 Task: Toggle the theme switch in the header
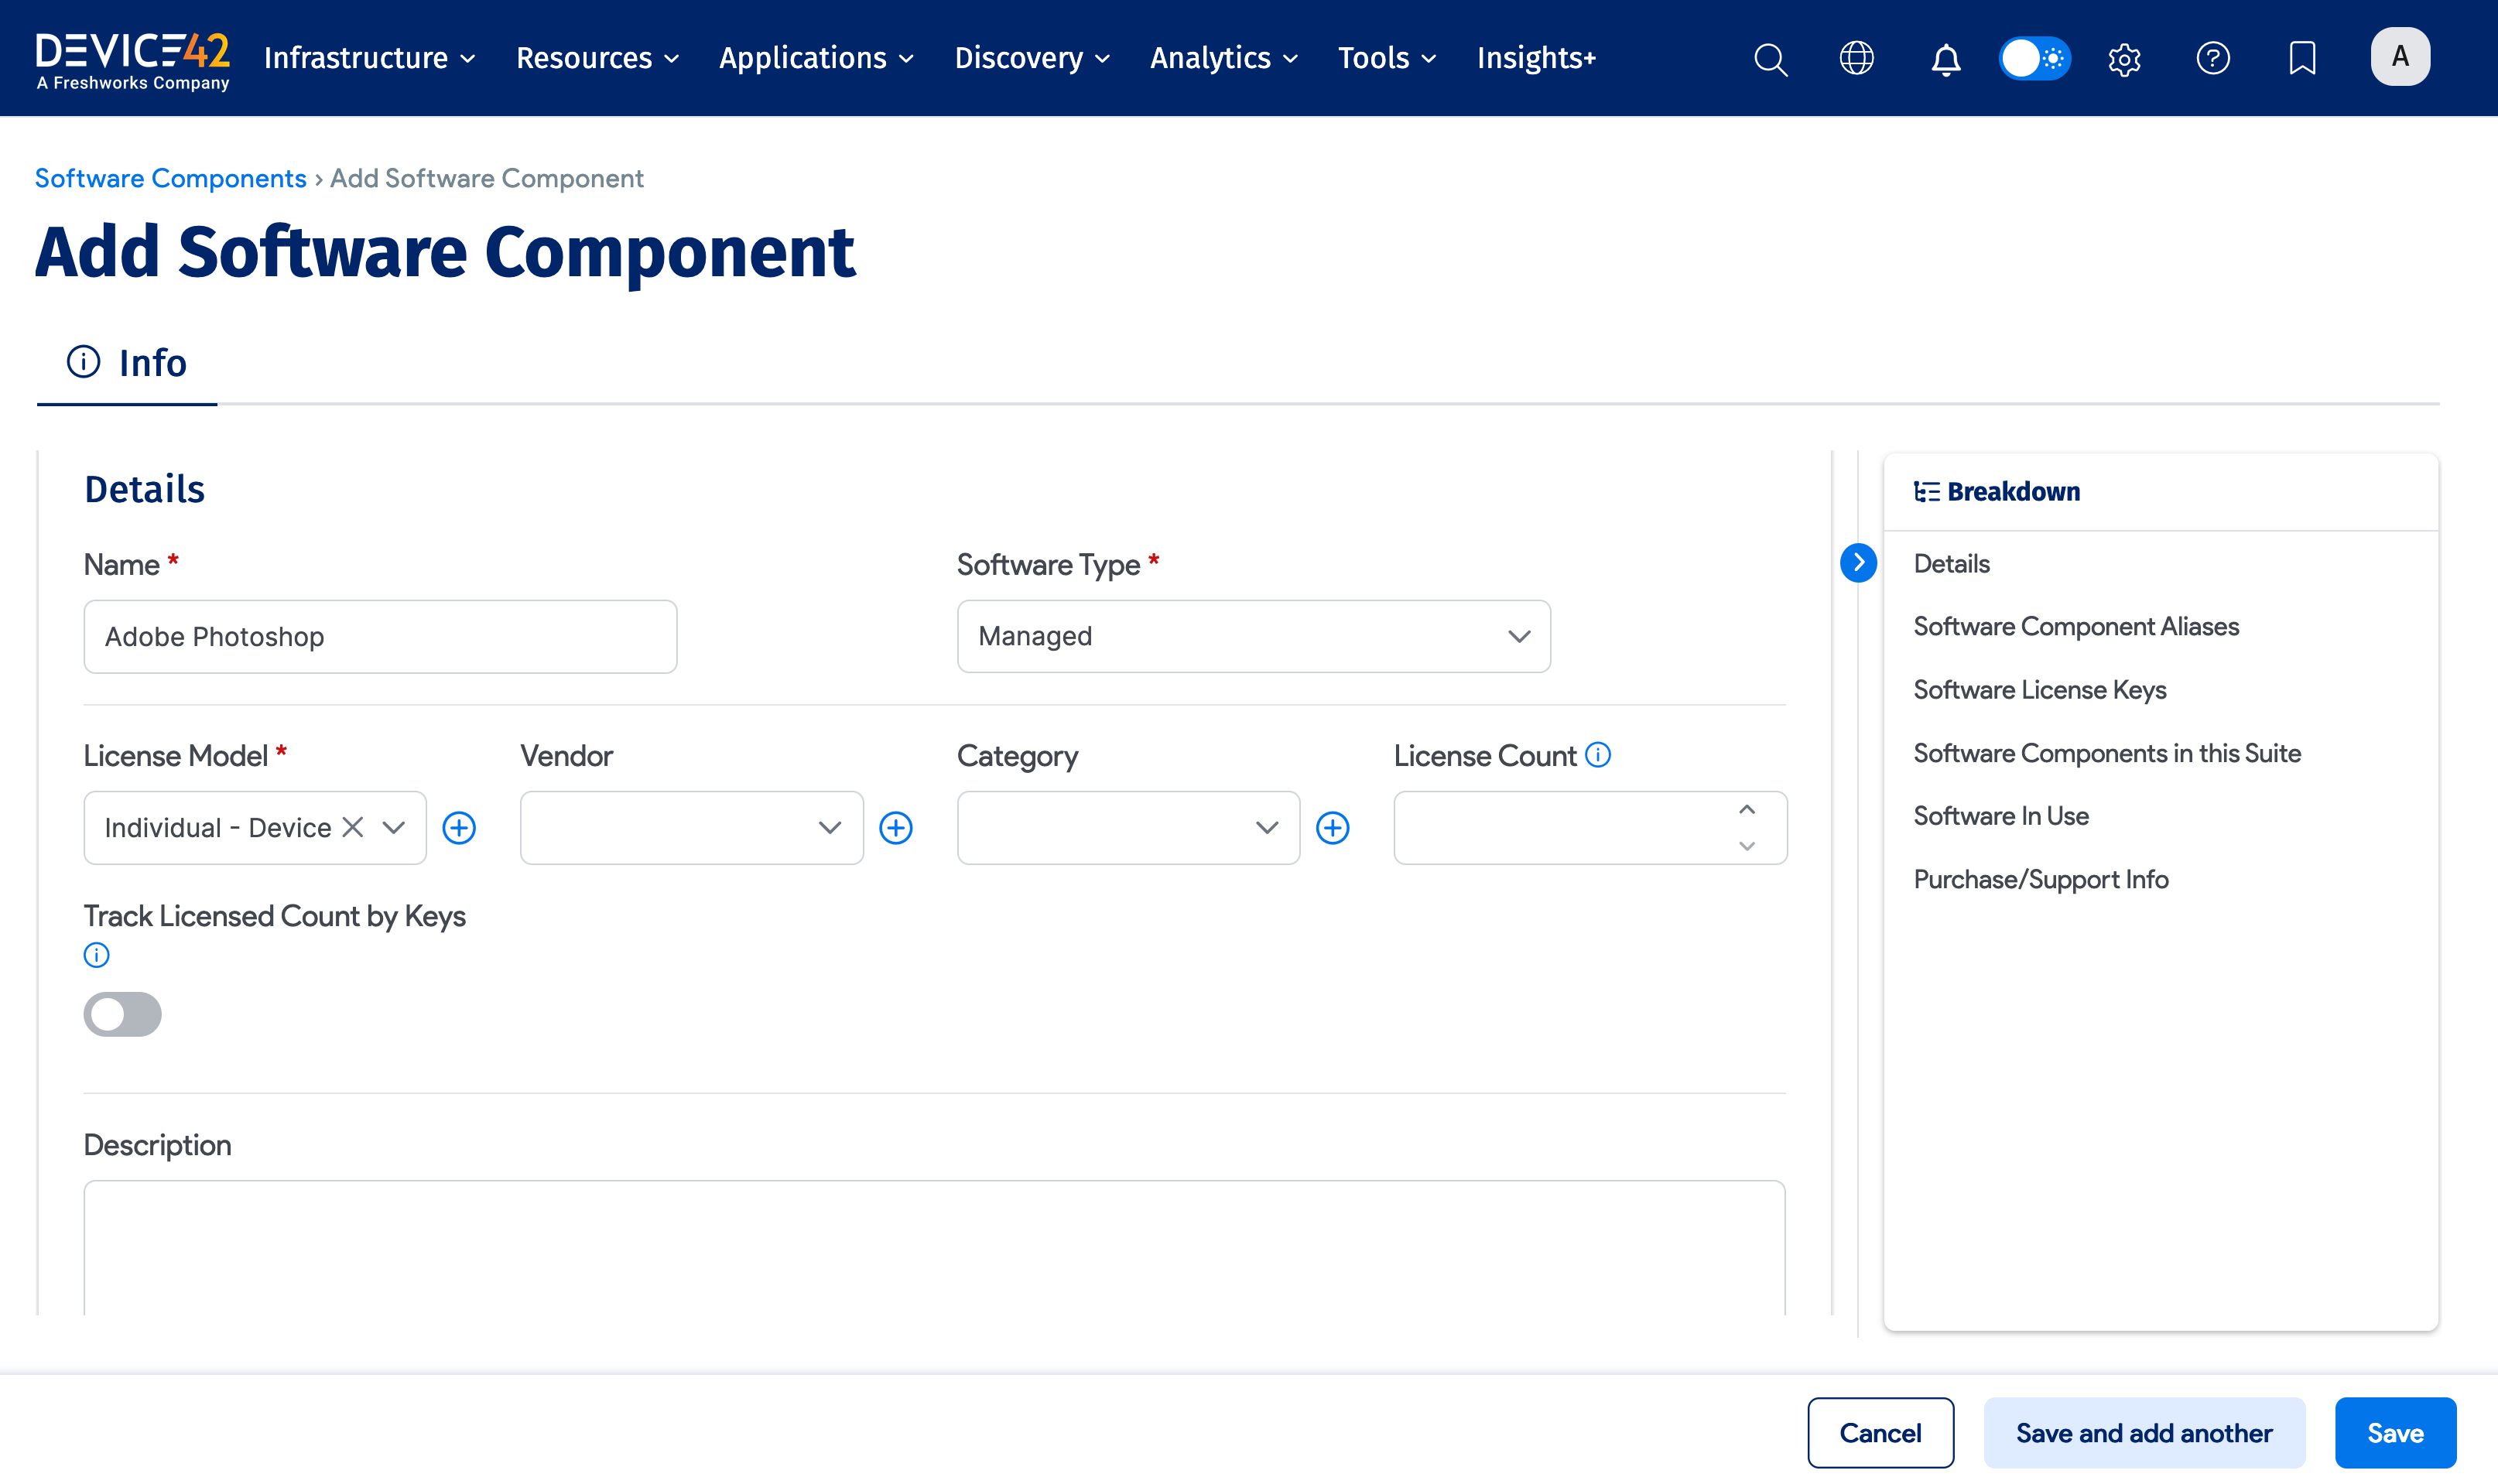2035,58
